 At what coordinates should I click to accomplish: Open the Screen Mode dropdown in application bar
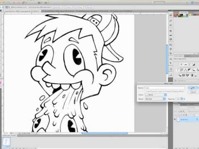[47, 2]
